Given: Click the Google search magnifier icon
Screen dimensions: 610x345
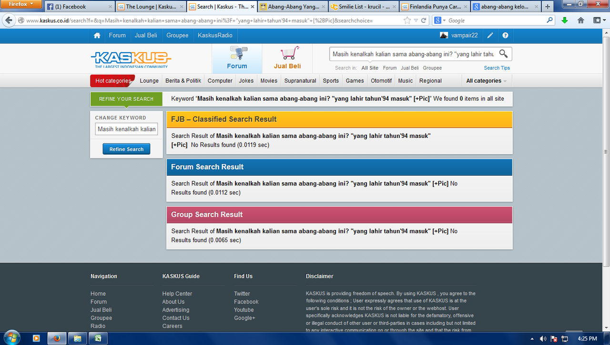Looking at the screenshot, I should (x=550, y=21).
